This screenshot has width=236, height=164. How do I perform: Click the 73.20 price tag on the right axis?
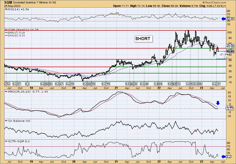tap(230, 47)
